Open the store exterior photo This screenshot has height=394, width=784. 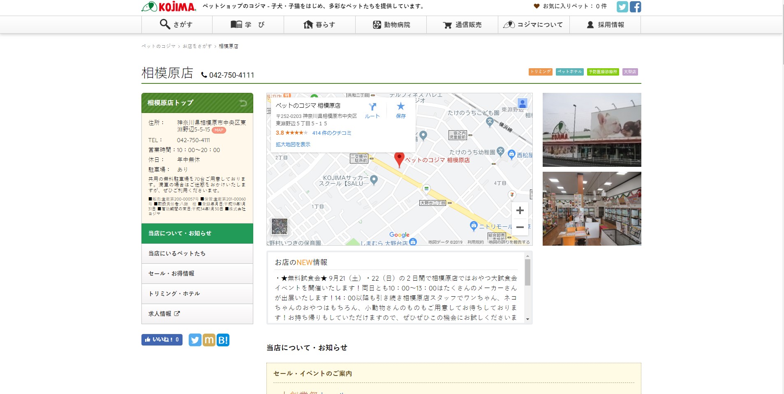coord(592,130)
